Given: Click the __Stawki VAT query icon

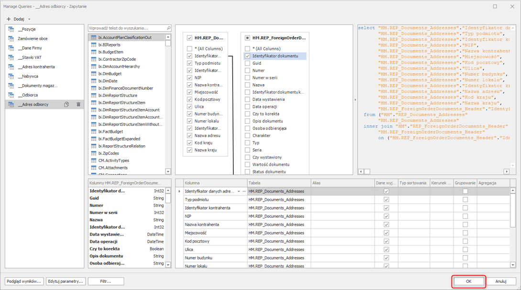Looking at the screenshot, I should (x=11, y=57).
